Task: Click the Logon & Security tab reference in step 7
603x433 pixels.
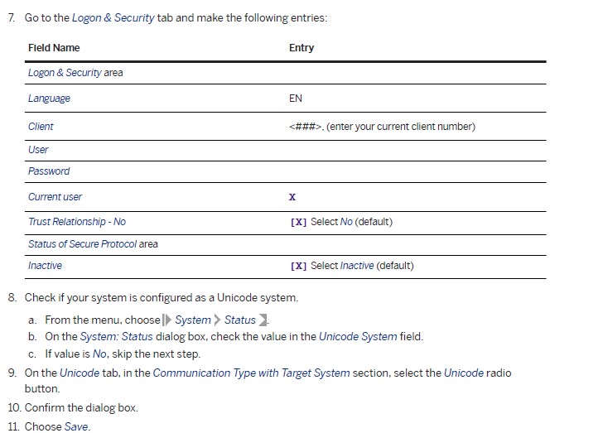Action: pyautogui.click(x=113, y=18)
